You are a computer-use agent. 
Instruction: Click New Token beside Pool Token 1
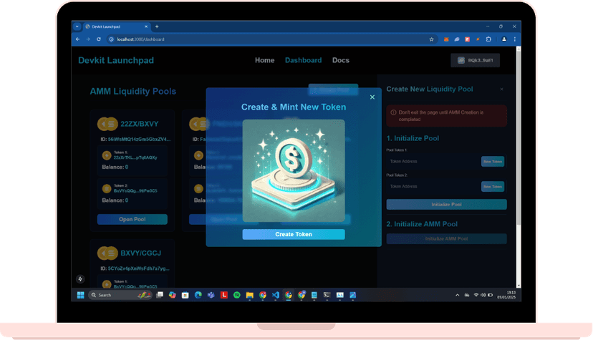[x=492, y=162]
